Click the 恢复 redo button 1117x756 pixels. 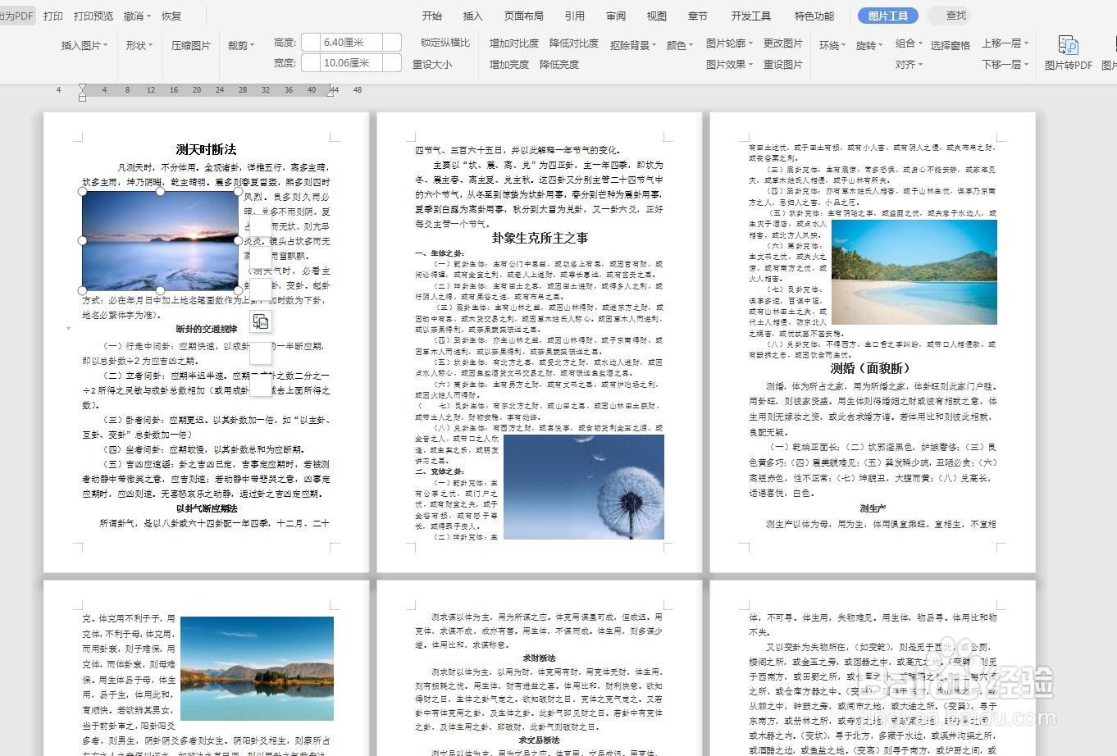(171, 16)
